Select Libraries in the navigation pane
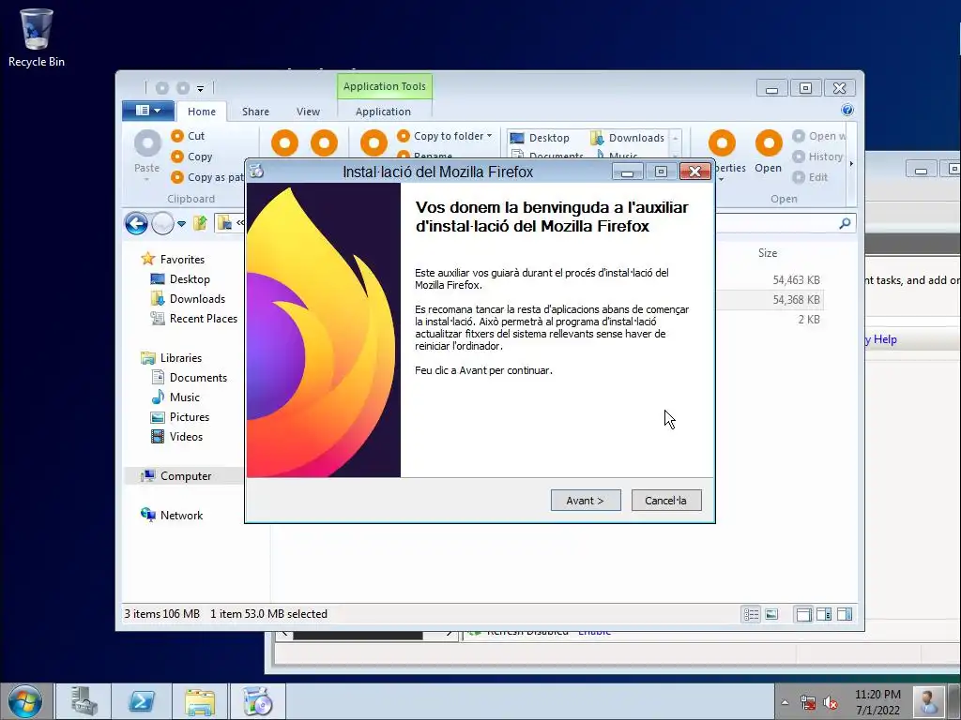The height and width of the screenshot is (720, 961). click(x=172, y=357)
